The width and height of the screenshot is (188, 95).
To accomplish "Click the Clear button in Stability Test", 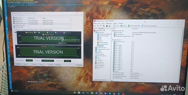I will pyautogui.click(x=34, y=64).
